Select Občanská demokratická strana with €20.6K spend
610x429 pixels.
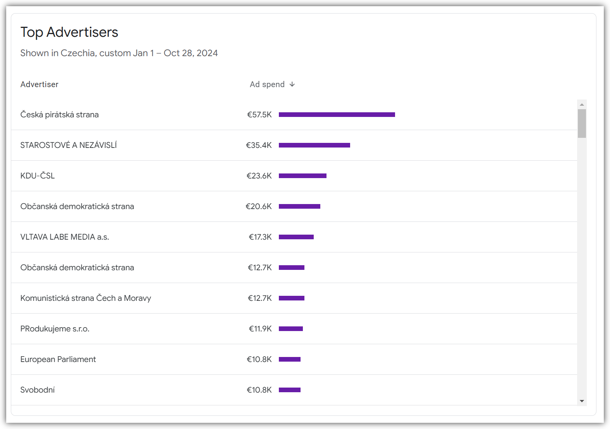(x=294, y=206)
